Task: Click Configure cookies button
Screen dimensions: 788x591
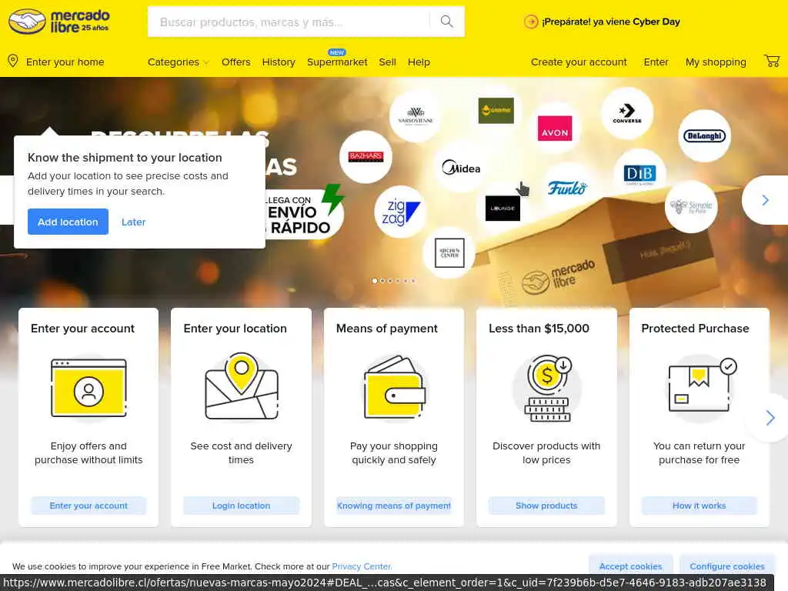Action: [x=726, y=566]
